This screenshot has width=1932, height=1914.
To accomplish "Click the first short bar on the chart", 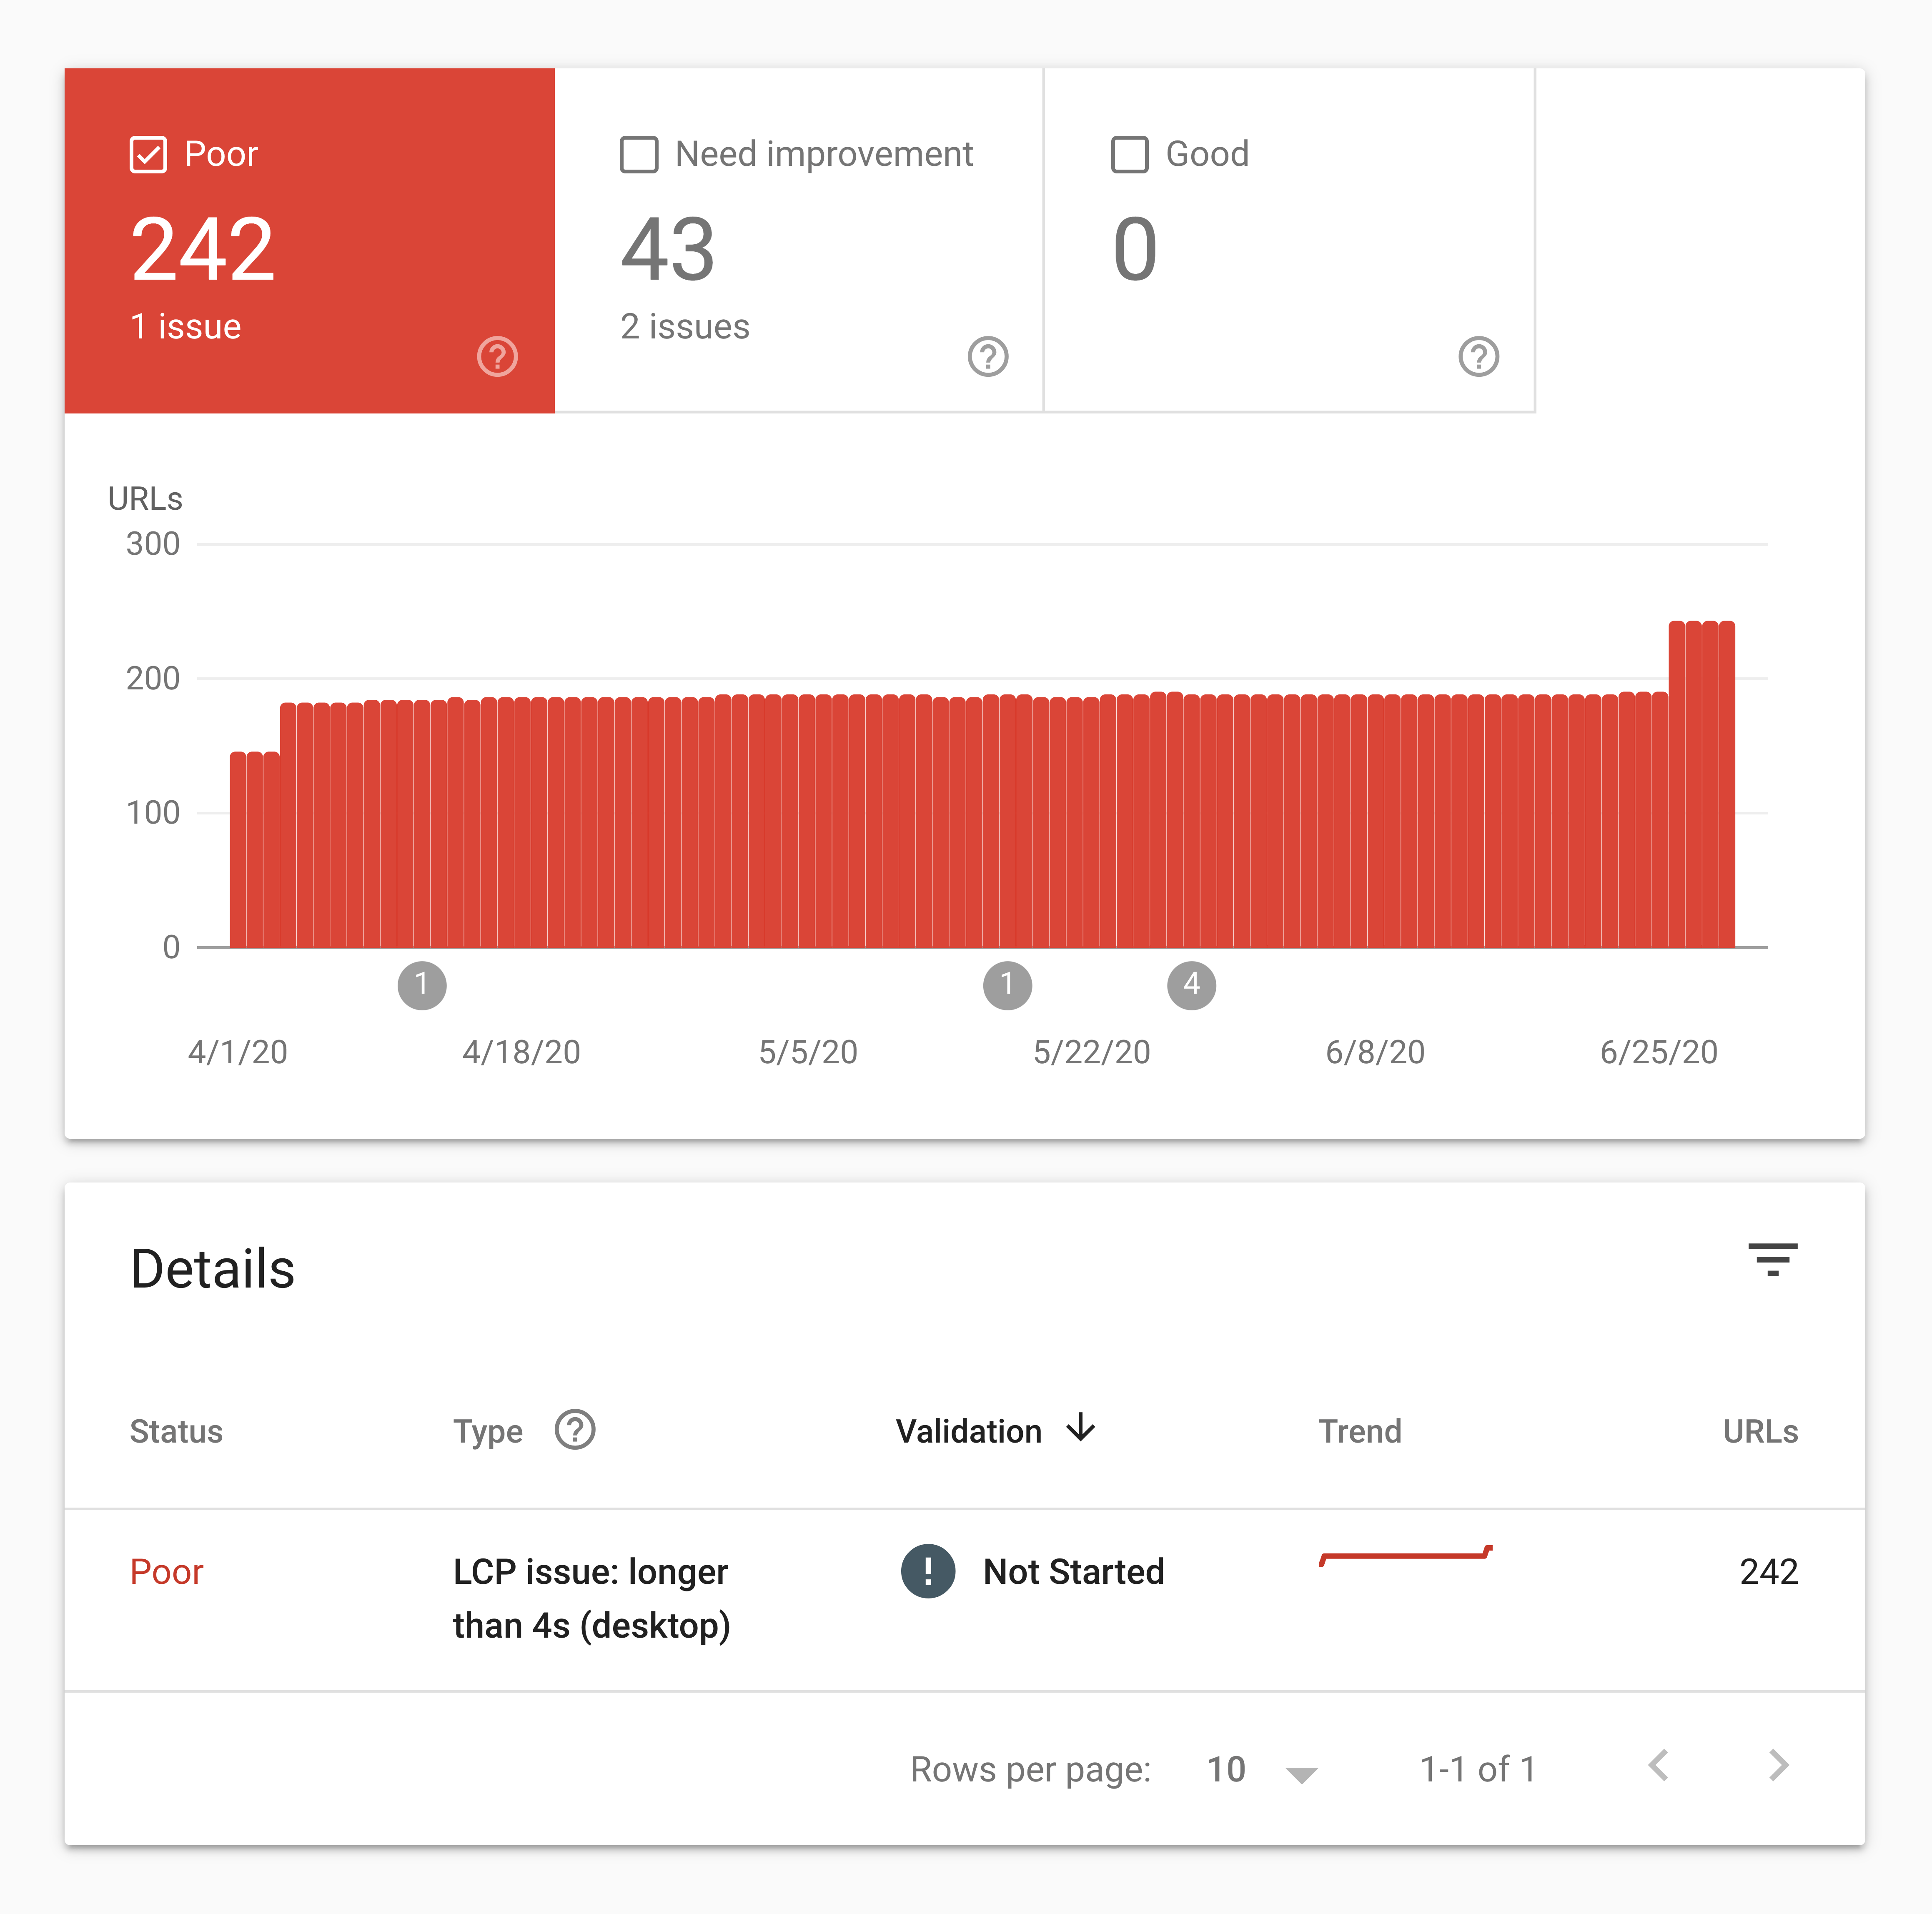I will click(x=238, y=850).
